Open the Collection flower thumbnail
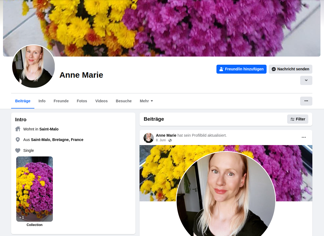The image size is (324, 236). [x=34, y=189]
